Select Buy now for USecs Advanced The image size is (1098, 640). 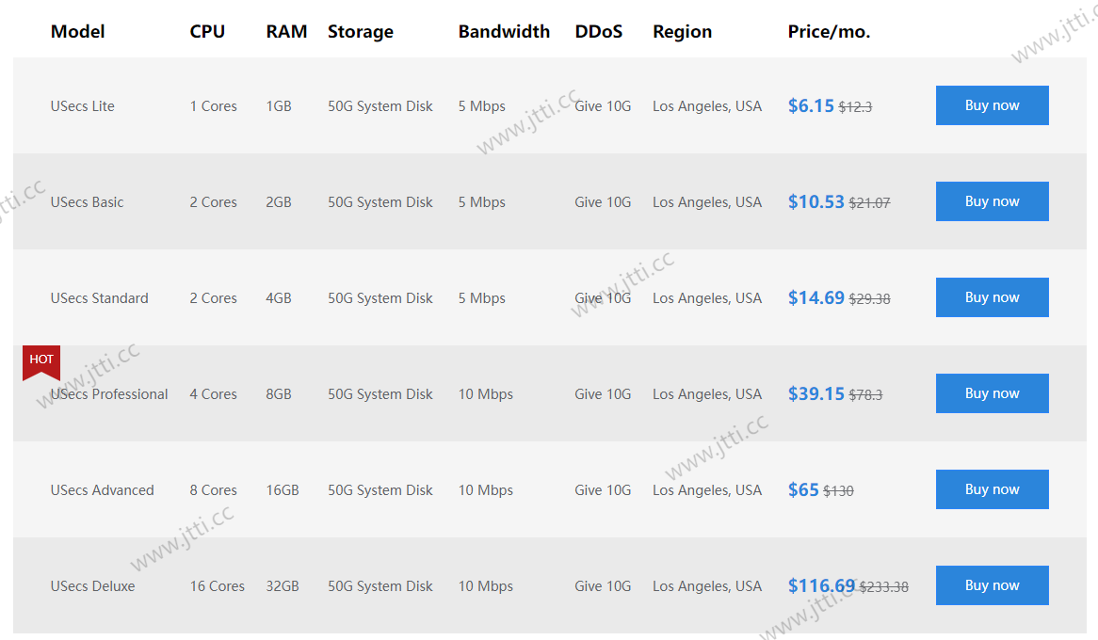(x=992, y=489)
